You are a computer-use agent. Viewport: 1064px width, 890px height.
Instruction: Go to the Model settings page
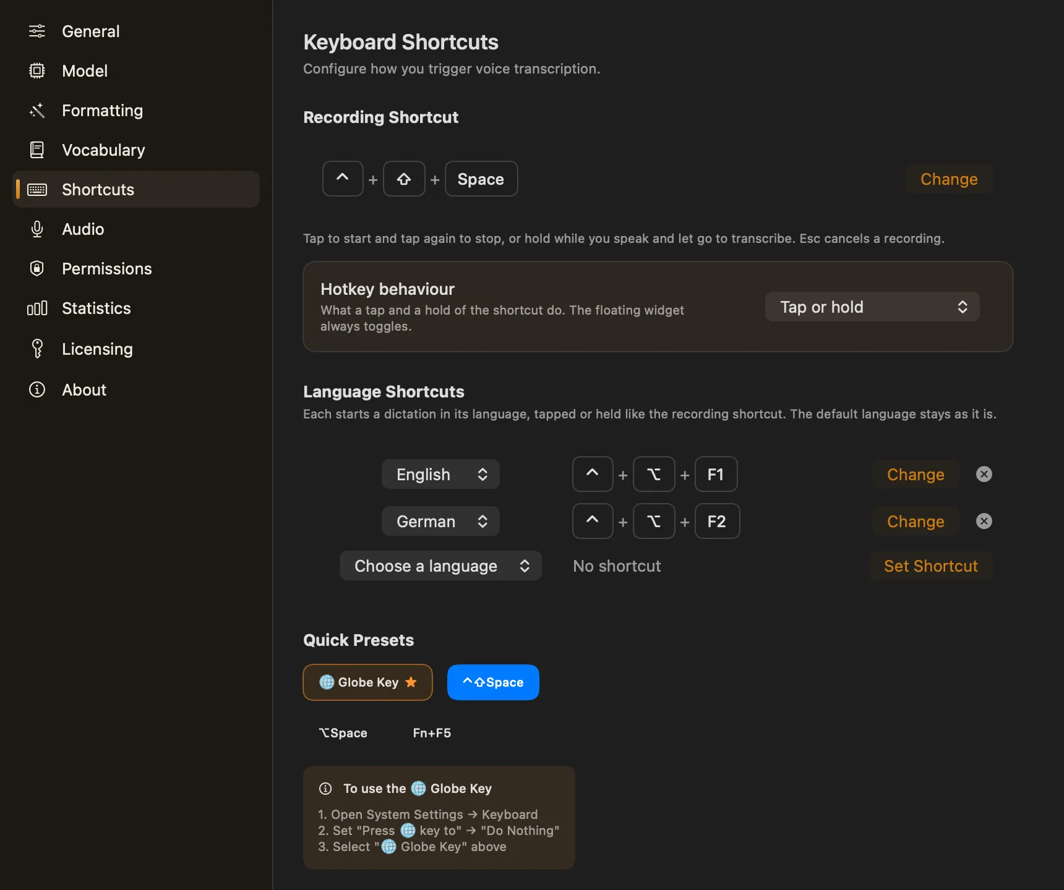click(136, 70)
